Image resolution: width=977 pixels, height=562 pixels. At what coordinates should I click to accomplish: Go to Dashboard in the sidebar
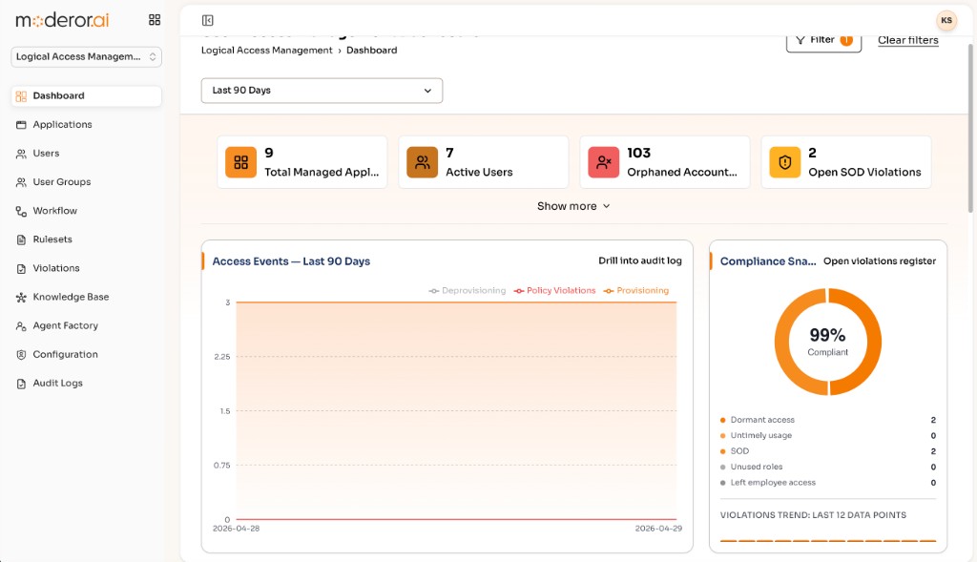click(86, 96)
